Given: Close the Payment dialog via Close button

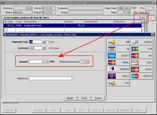Looking at the screenshot, I should coord(98,98).
